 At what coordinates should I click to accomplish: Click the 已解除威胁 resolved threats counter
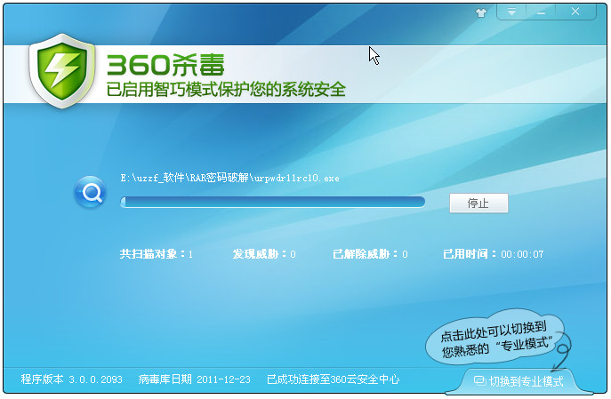(370, 254)
